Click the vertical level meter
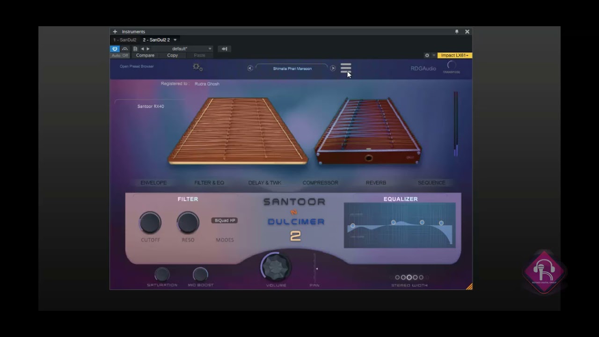The height and width of the screenshot is (337, 599). click(456, 124)
